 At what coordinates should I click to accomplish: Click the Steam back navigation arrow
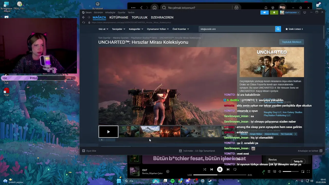(83, 17)
